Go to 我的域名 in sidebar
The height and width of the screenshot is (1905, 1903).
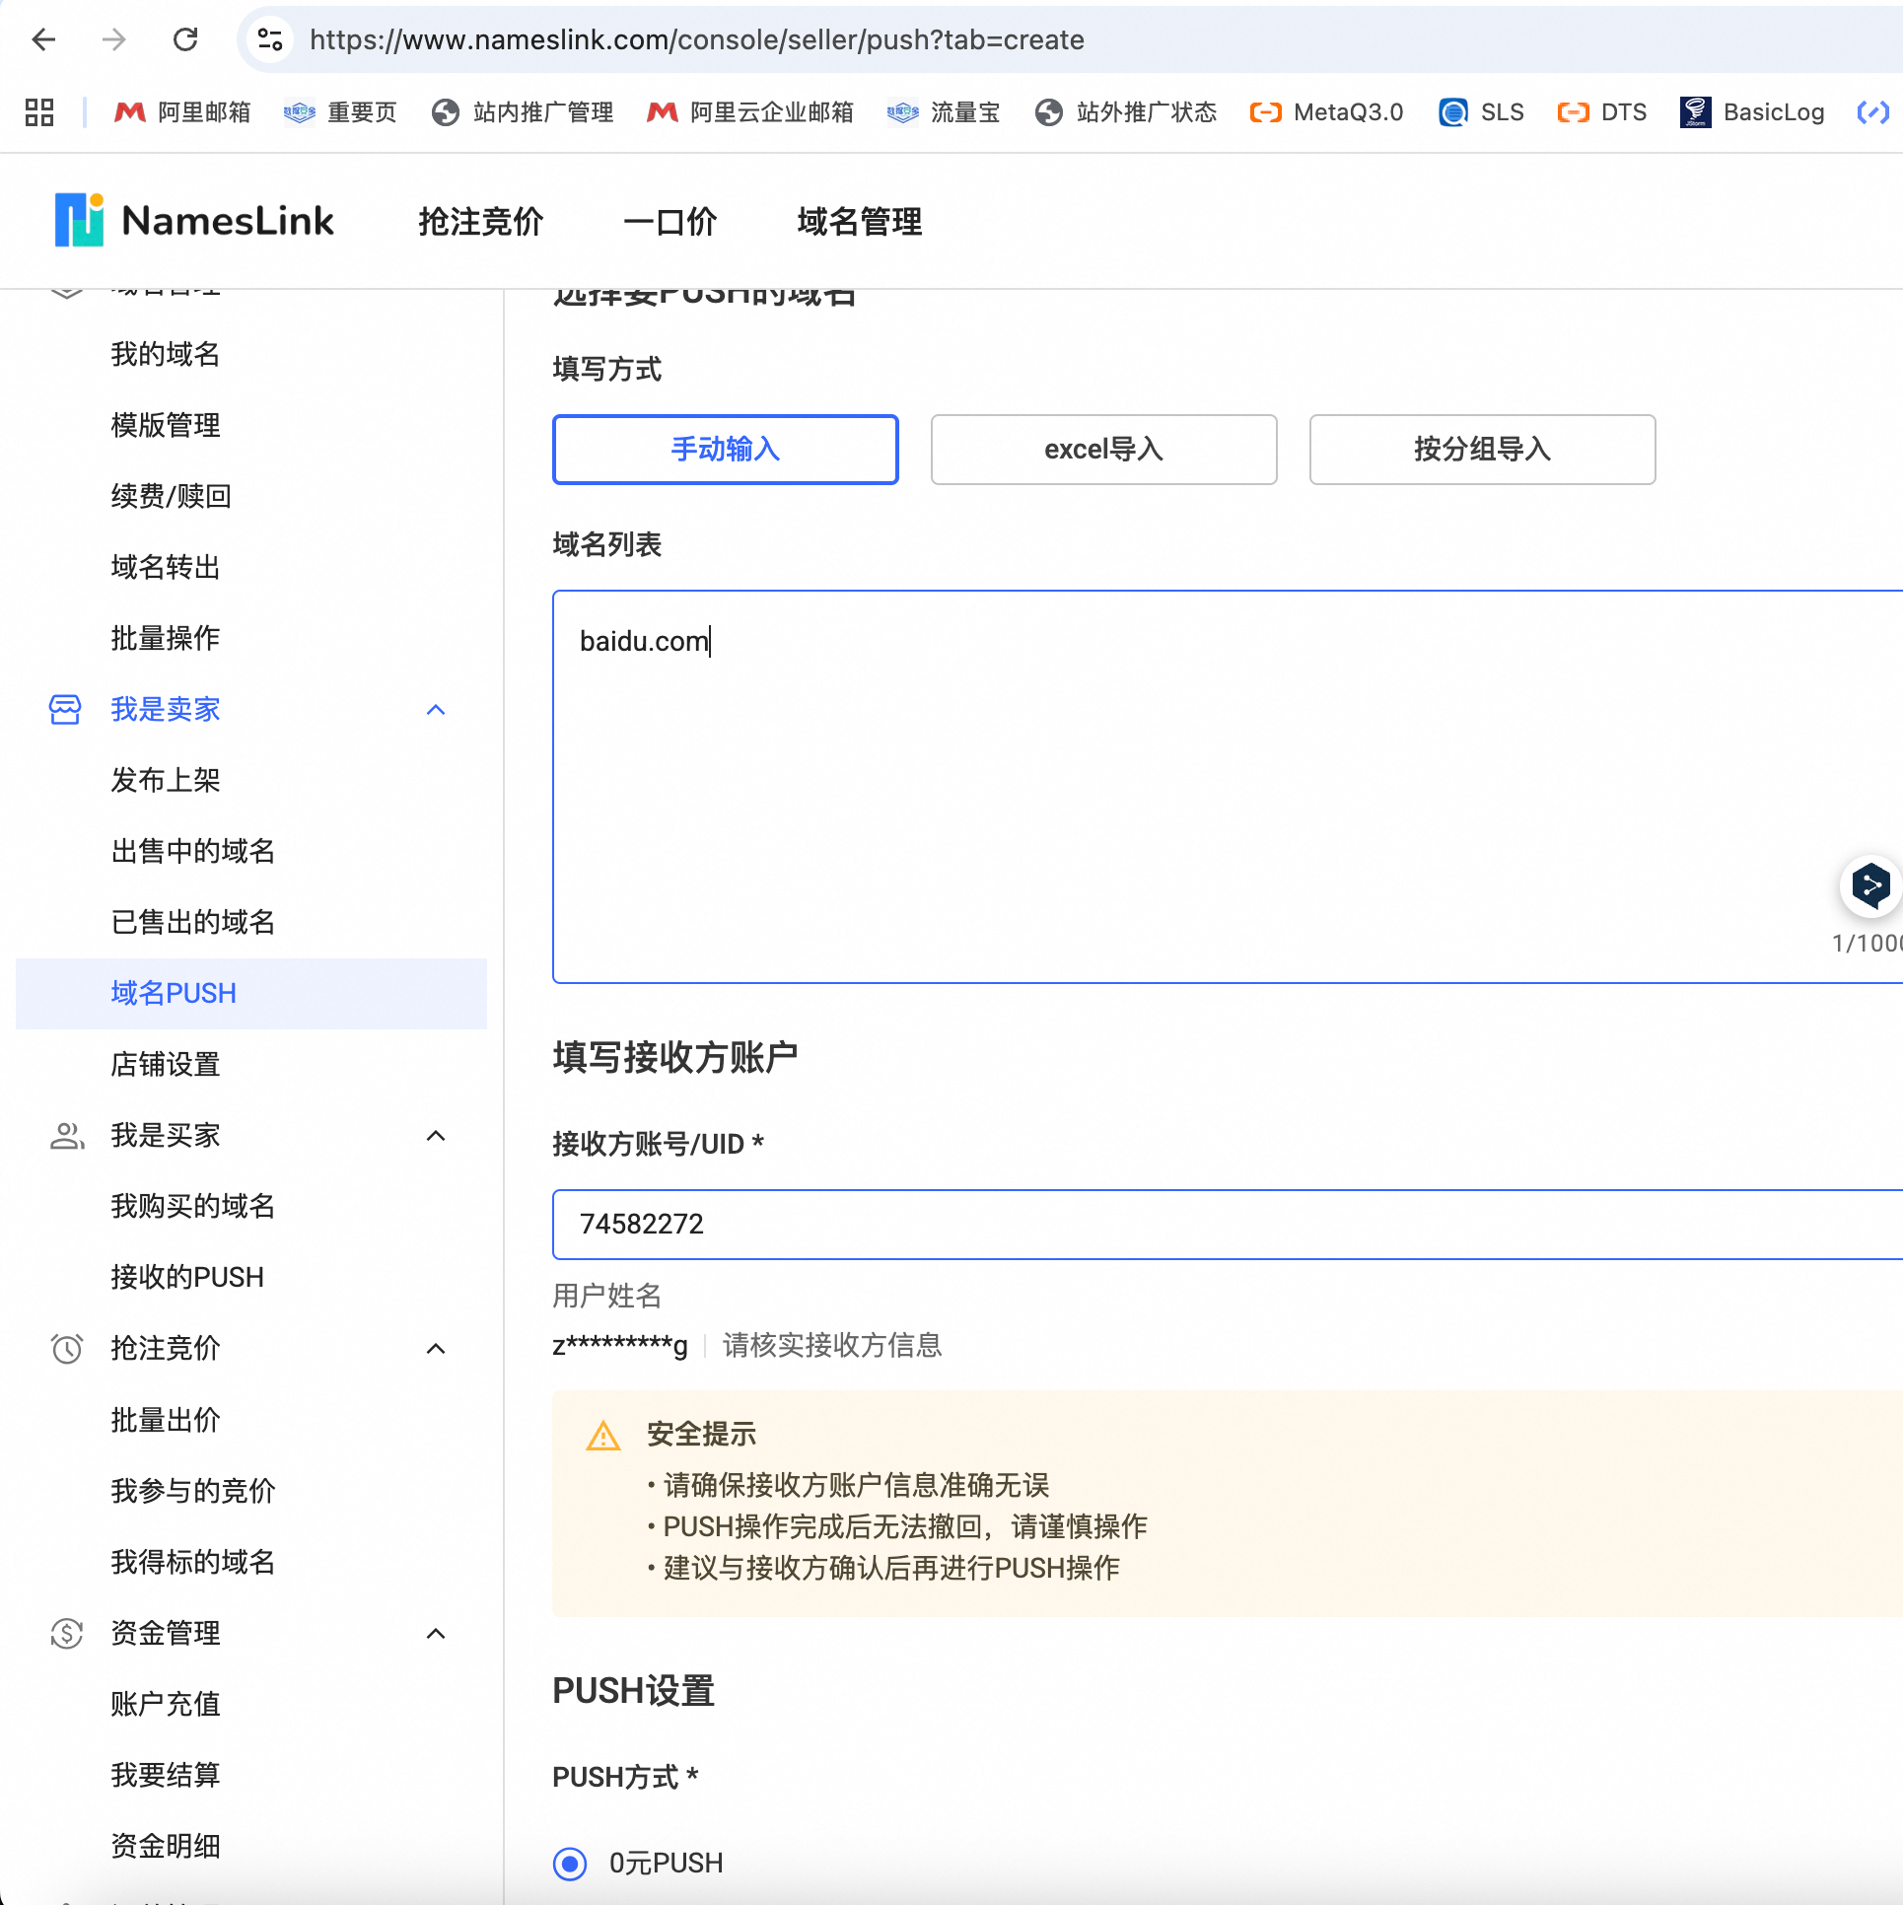(166, 354)
